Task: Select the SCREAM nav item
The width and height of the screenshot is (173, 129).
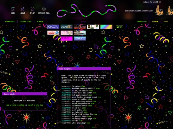Action: [40, 22]
